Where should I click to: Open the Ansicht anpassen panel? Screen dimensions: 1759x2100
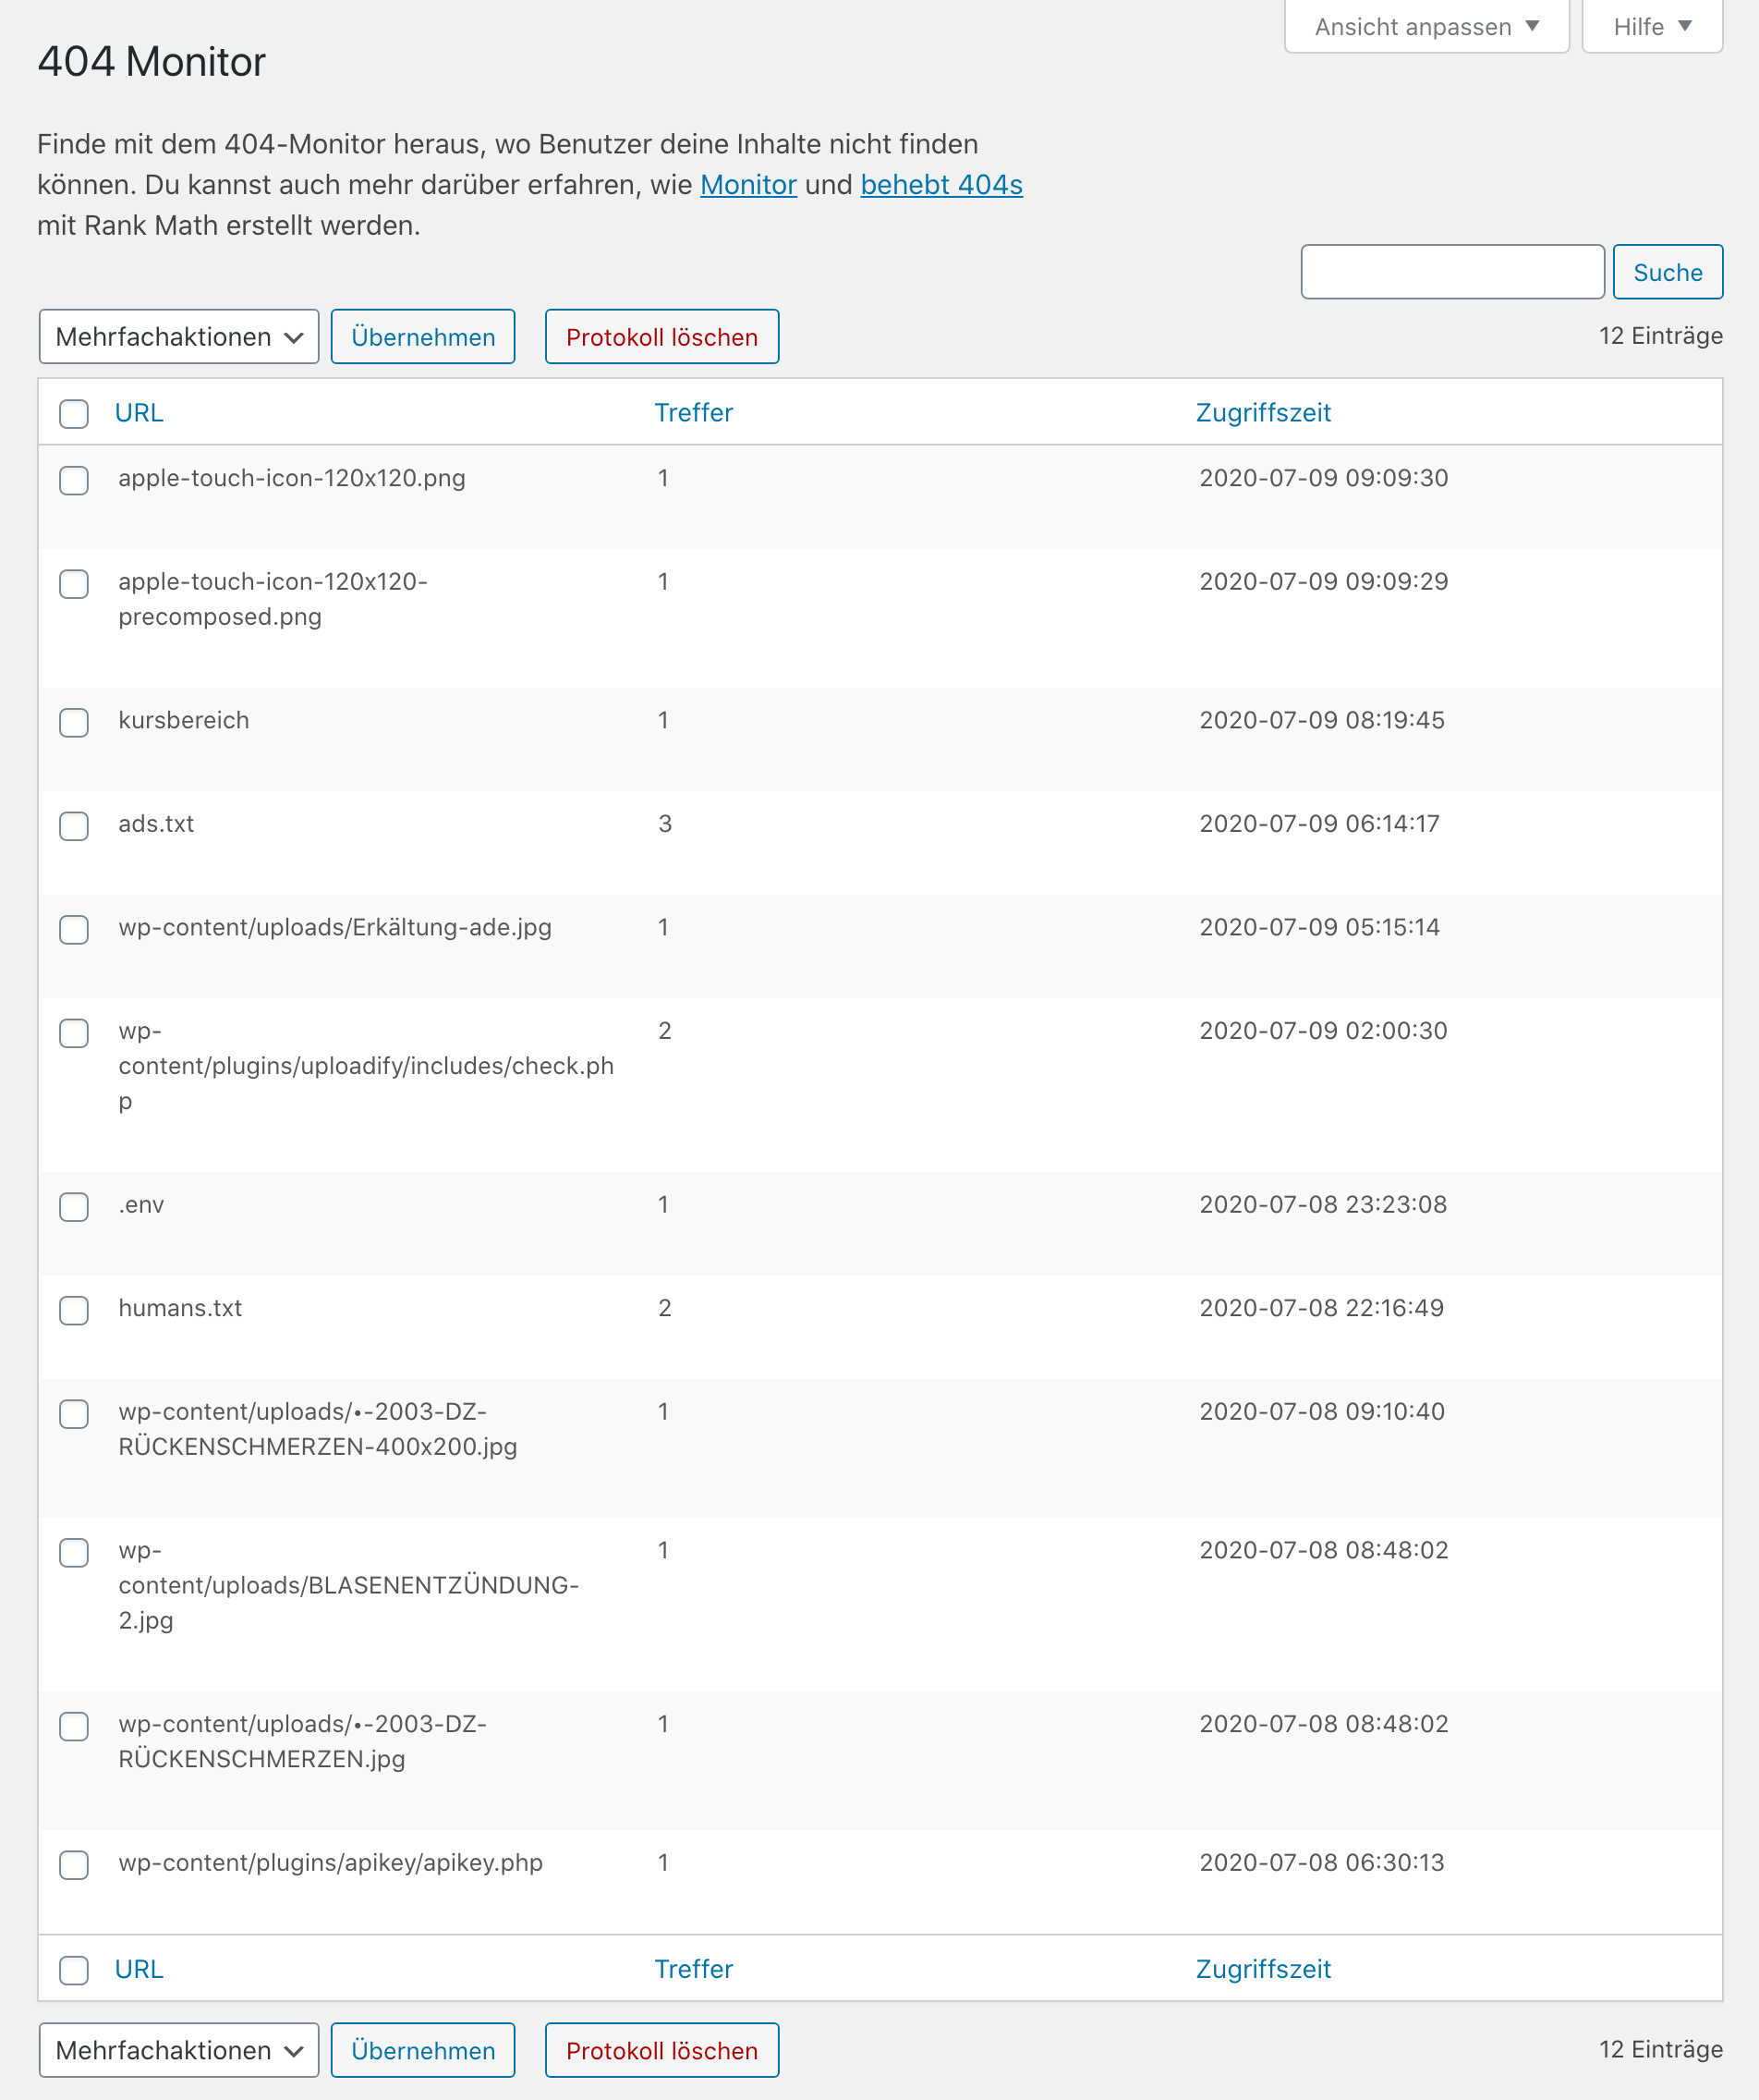(x=1426, y=26)
